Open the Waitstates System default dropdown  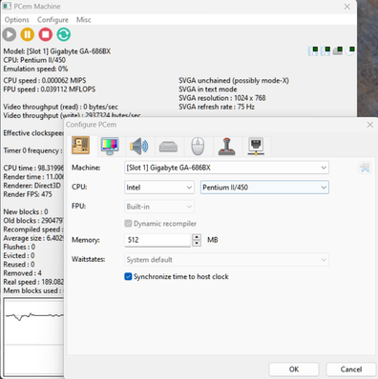(x=226, y=260)
